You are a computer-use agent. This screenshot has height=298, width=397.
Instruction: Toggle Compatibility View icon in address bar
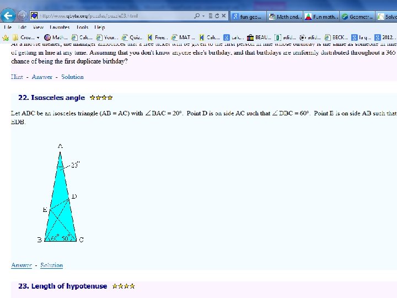coord(211,15)
